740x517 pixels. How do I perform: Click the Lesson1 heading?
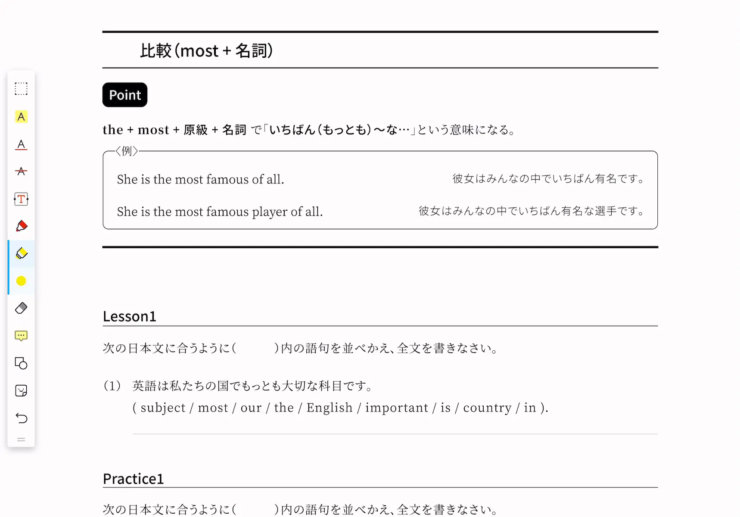[129, 317]
